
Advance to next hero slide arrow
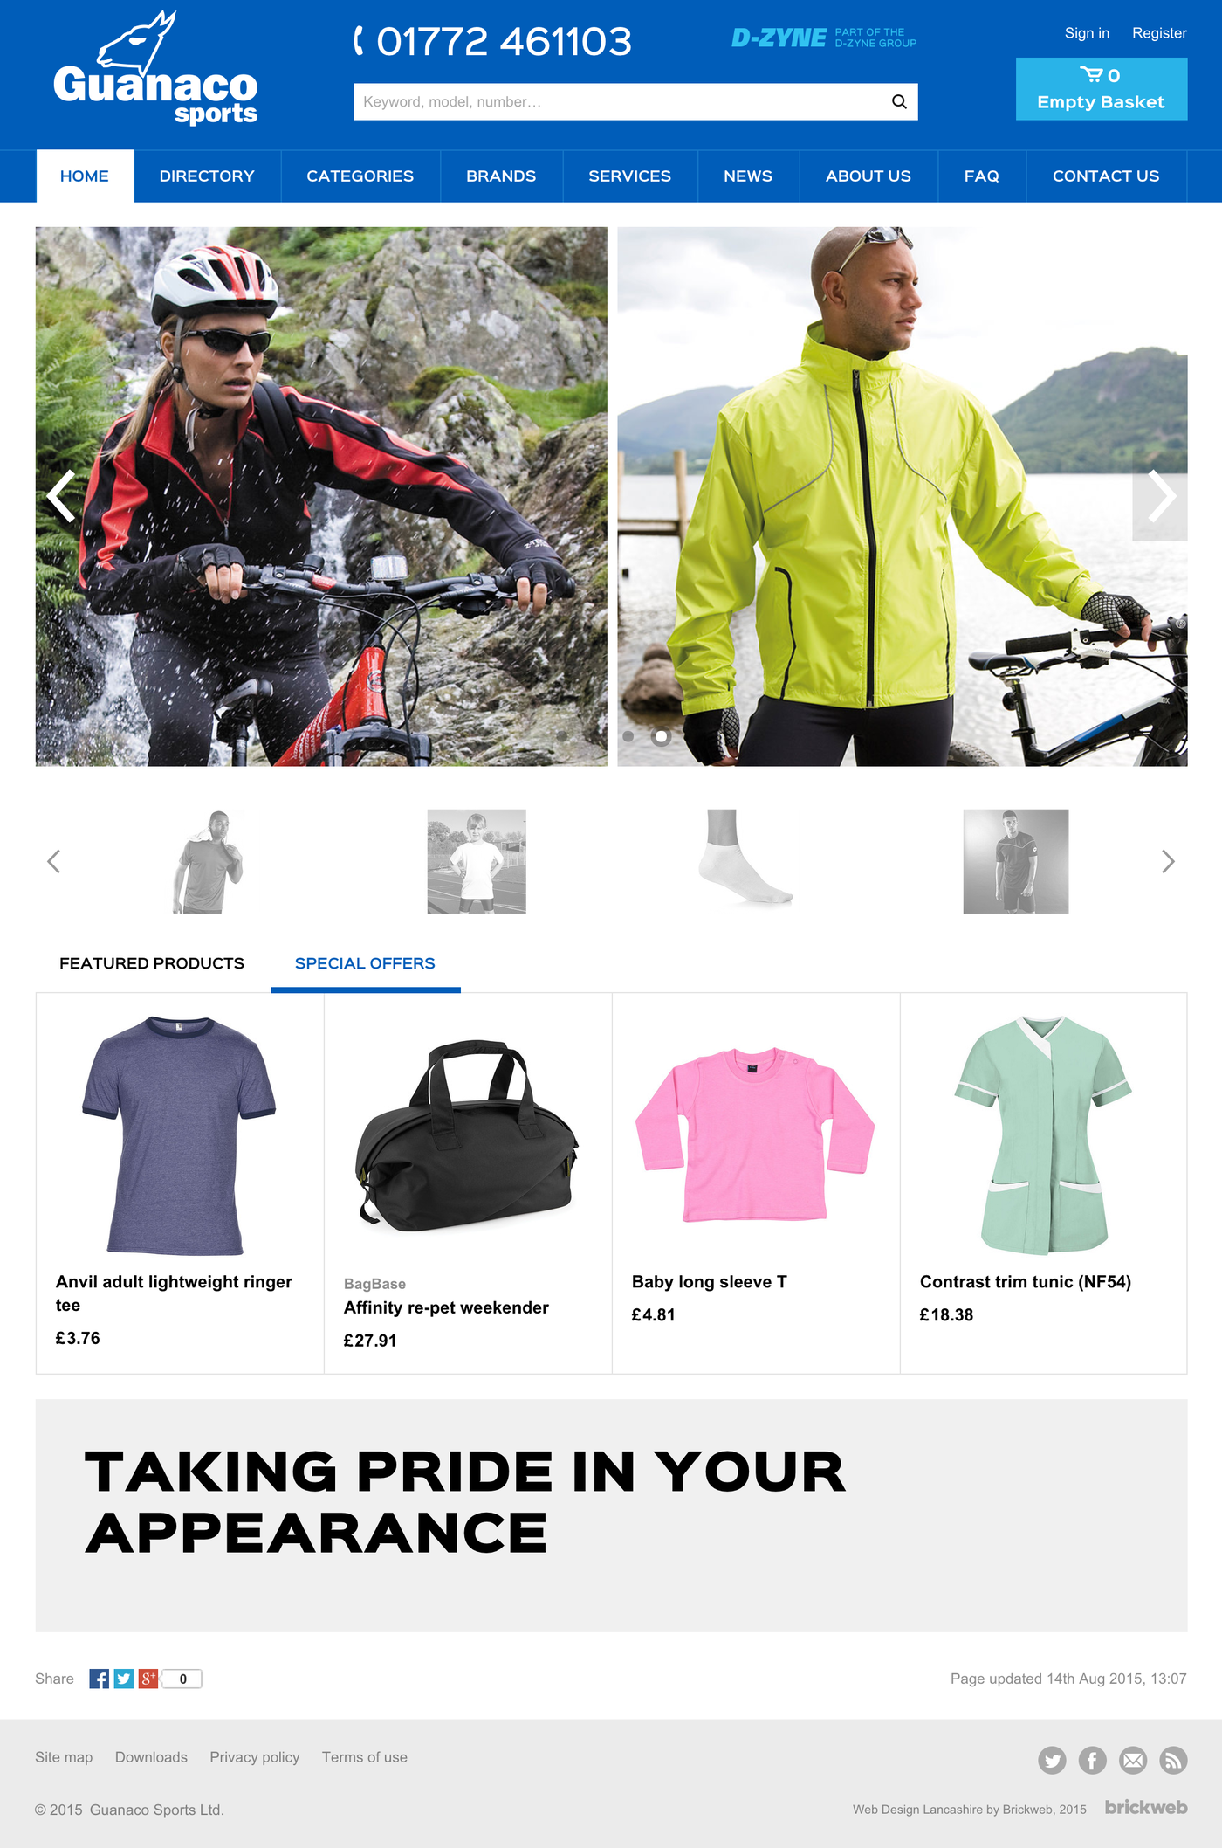tap(1160, 496)
